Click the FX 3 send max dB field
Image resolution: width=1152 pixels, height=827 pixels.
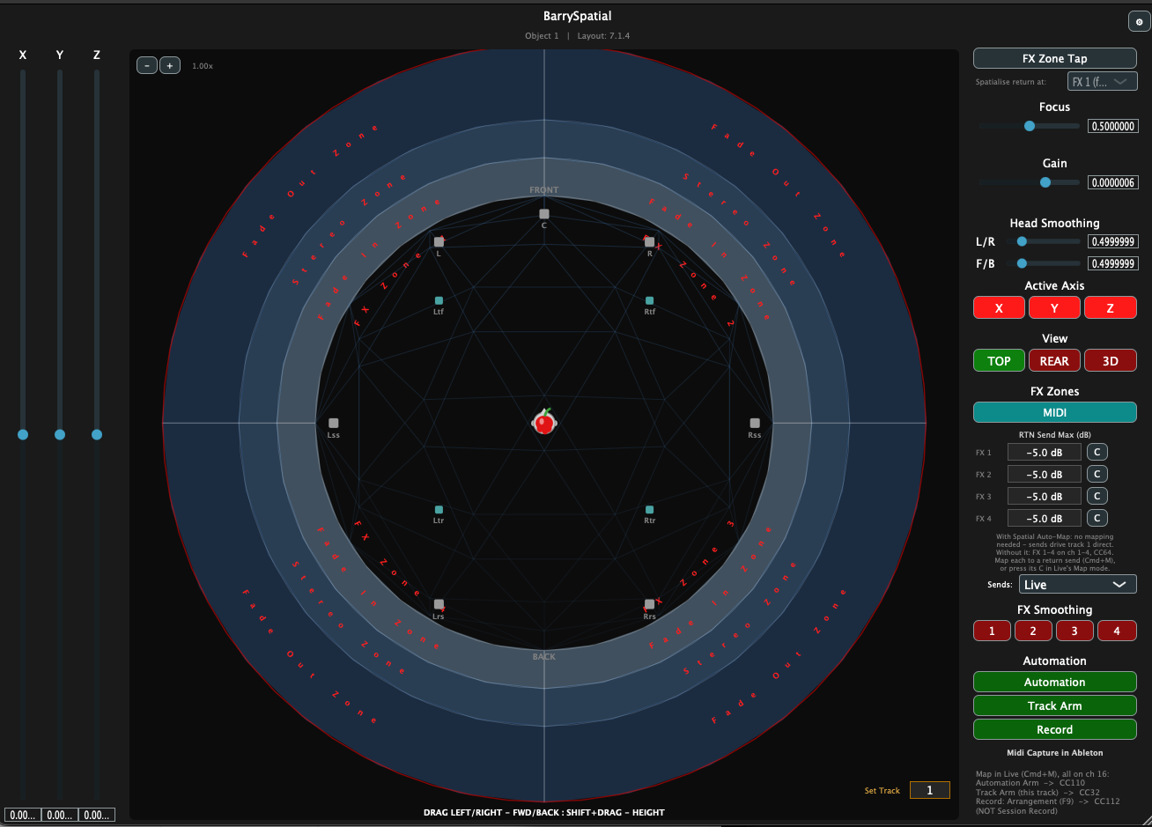click(x=1045, y=496)
